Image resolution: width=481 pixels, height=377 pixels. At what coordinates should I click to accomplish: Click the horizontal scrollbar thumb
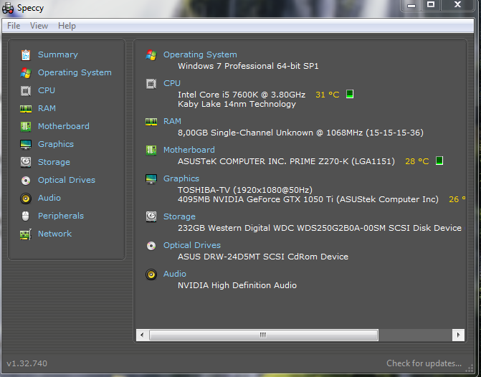click(264, 335)
